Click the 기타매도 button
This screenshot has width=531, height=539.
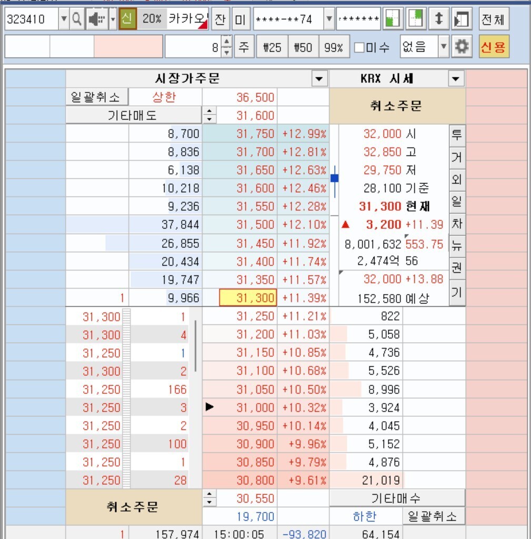click(133, 115)
